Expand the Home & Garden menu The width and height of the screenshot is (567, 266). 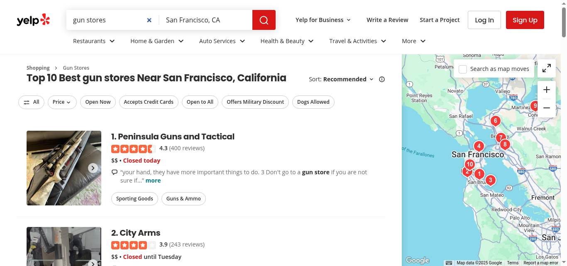click(x=157, y=41)
